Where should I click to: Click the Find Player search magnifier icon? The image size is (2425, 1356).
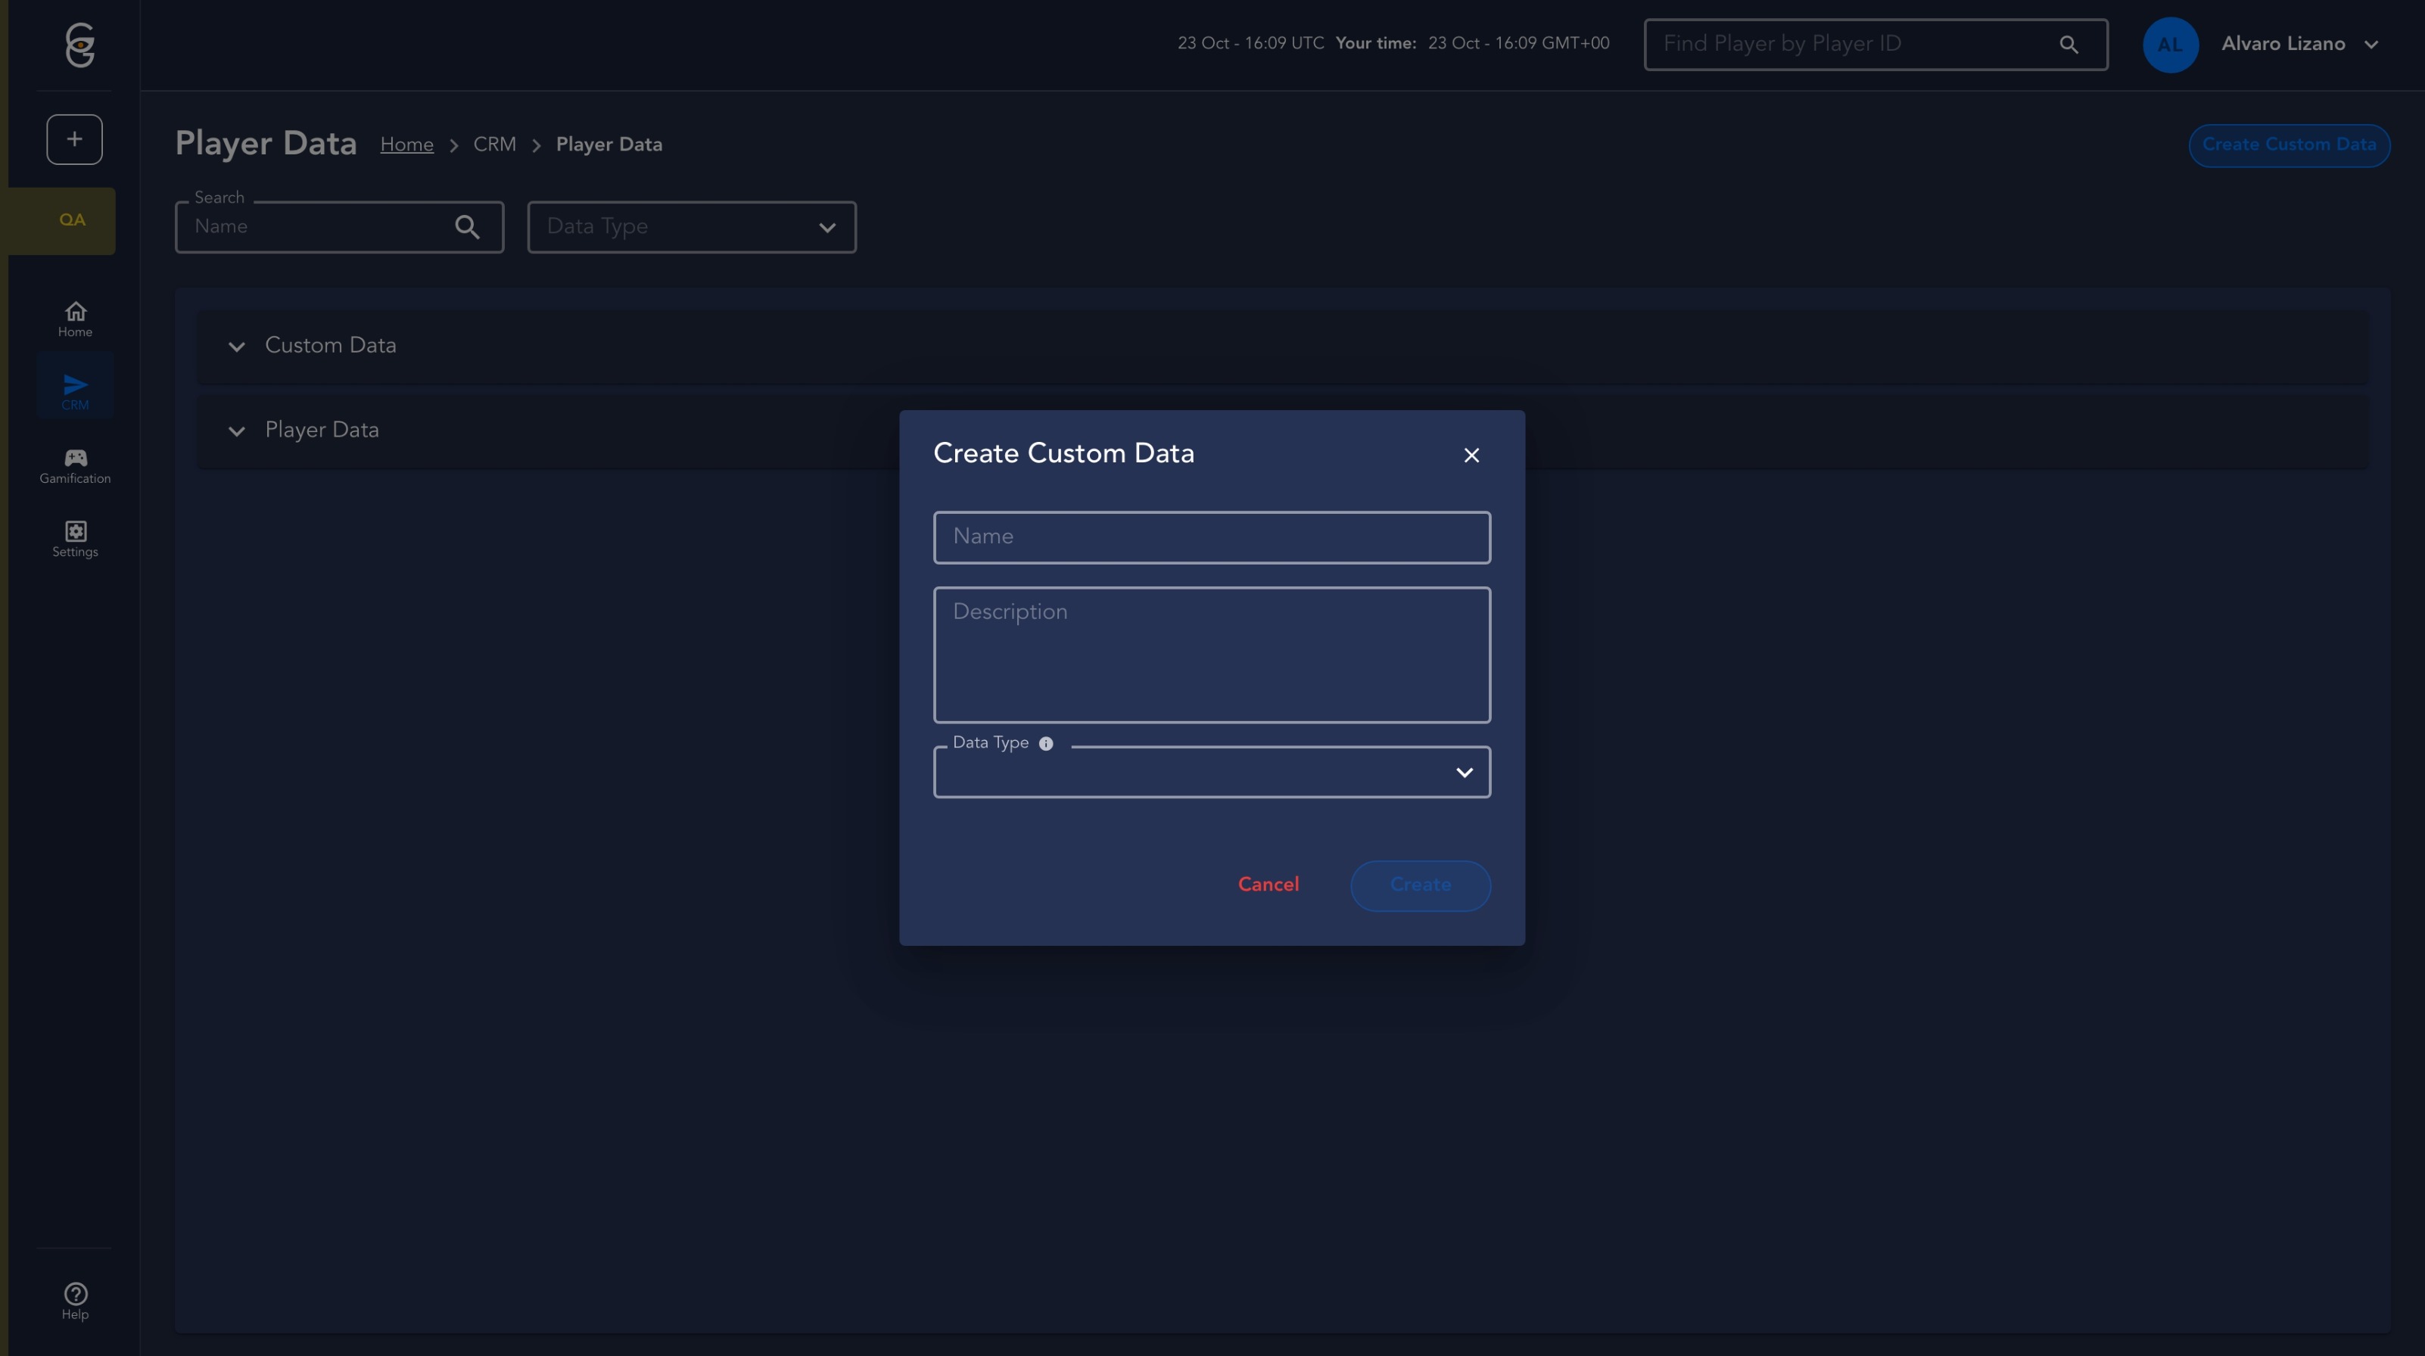click(x=2069, y=44)
